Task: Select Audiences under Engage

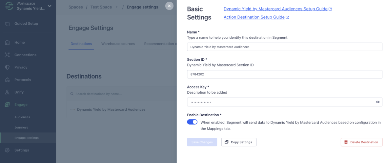Action: pyautogui.click(x=22, y=117)
